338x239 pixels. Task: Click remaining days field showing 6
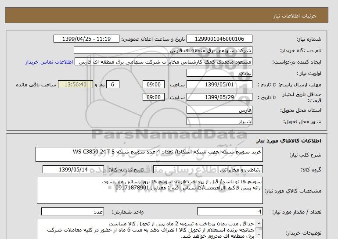click(x=112, y=84)
